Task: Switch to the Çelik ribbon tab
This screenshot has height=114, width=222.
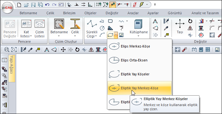Action: 50,13
